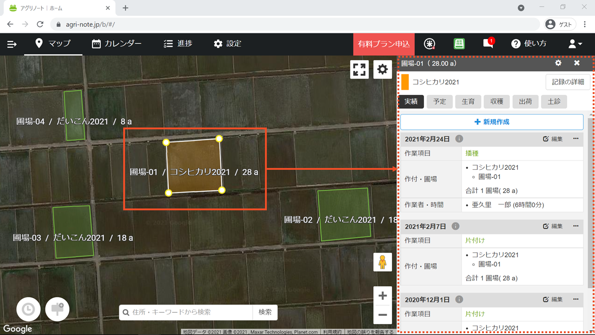Viewport: 595px width, 335px height.
Task: Open map settings gear icon
Action: point(382,70)
